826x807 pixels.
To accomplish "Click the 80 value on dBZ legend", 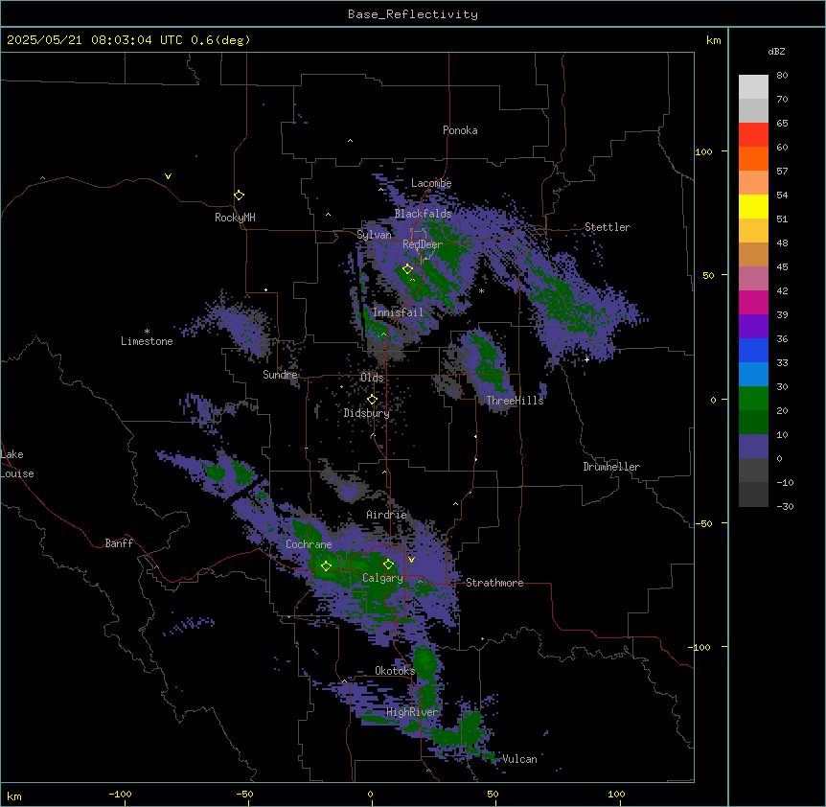I will point(782,76).
